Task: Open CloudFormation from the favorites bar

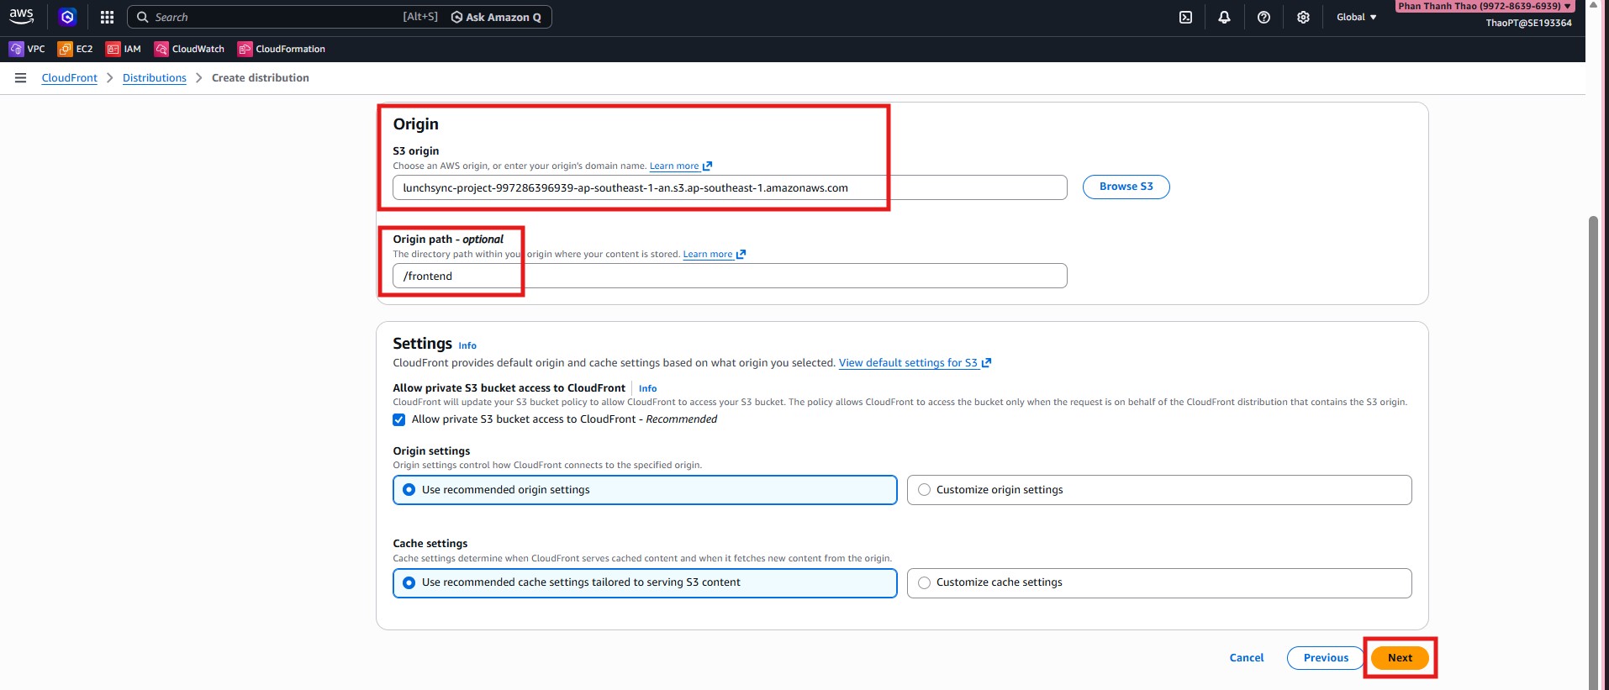Action: (x=281, y=49)
